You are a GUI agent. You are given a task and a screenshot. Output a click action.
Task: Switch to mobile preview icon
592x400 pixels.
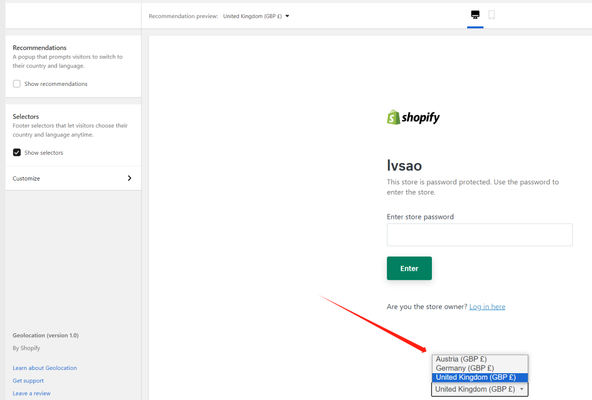(492, 15)
